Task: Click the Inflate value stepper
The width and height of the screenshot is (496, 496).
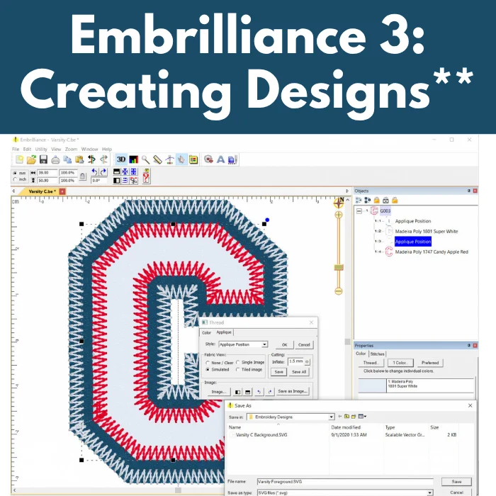Action: click(307, 361)
